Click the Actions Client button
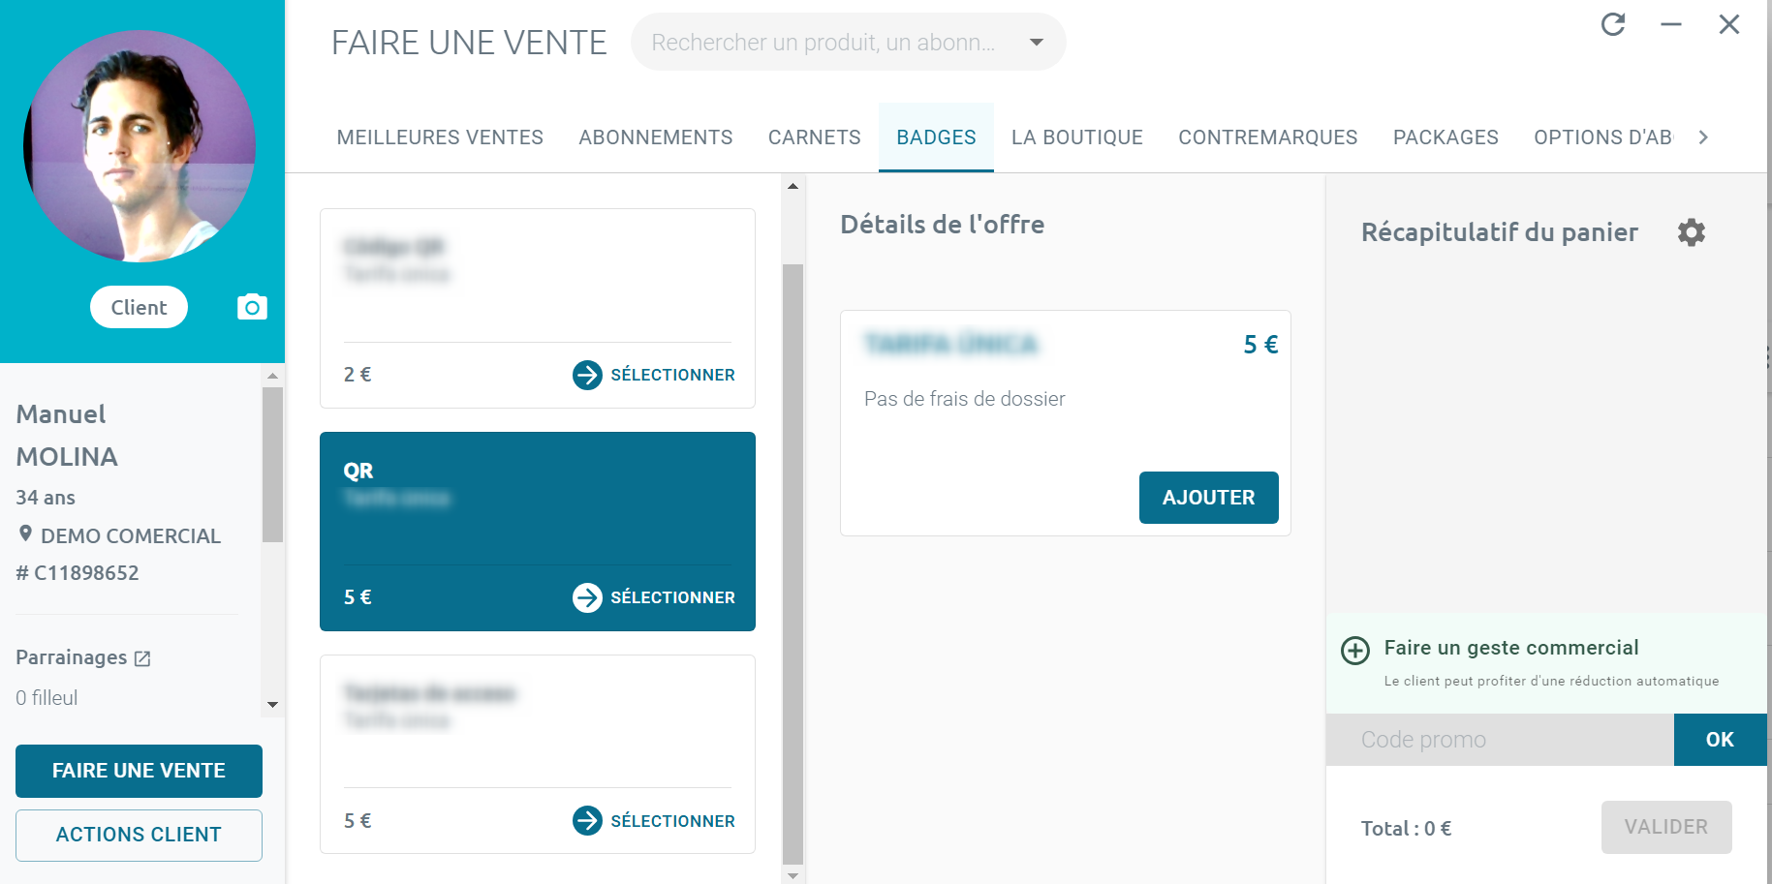Viewport: 1772px width, 884px height. point(139,835)
